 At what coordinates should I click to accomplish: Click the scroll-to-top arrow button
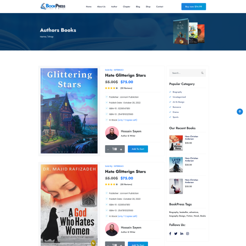[240, 112]
